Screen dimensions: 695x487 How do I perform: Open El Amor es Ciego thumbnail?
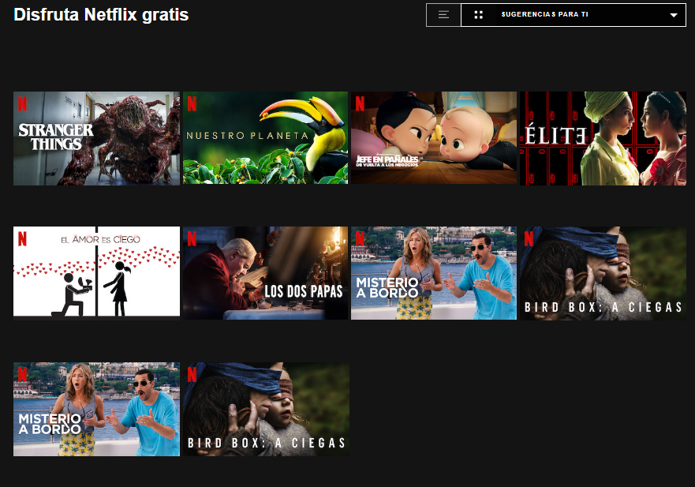click(x=96, y=273)
